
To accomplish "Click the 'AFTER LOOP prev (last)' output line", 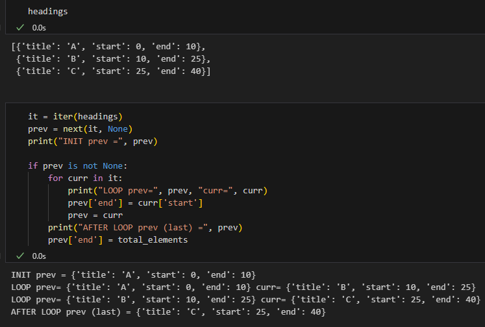I will point(168,312).
